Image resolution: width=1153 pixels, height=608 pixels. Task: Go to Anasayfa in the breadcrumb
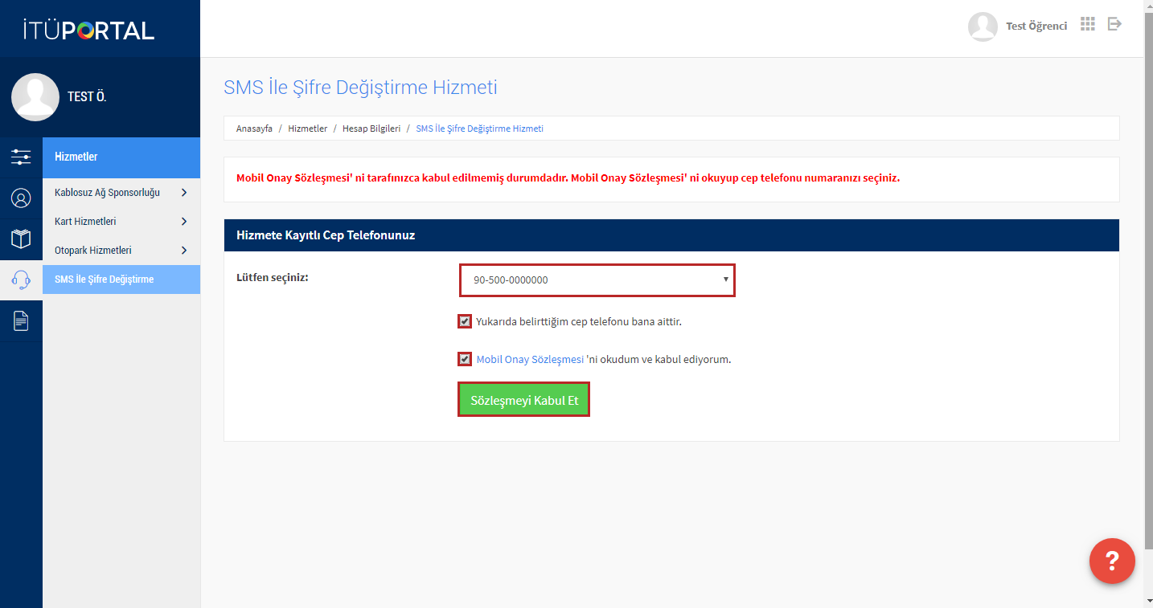(x=254, y=129)
